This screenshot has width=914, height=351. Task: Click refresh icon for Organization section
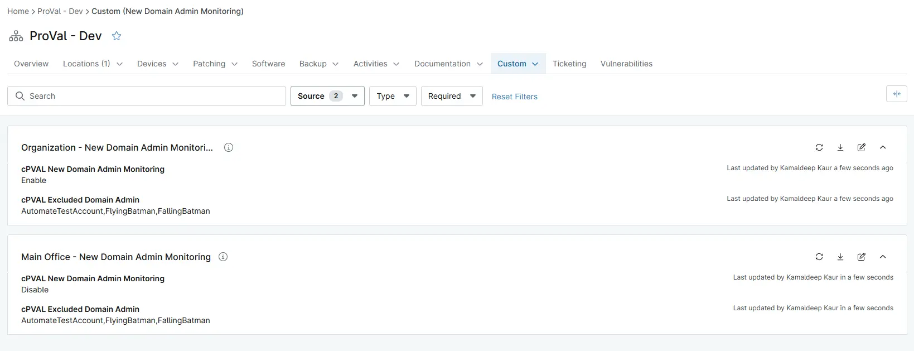[819, 147]
